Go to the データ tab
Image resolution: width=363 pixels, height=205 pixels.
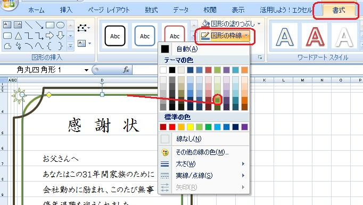(x=181, y=10)
